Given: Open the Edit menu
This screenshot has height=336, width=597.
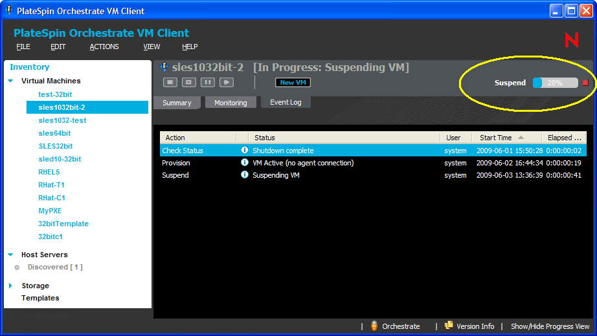Looking at the screenshot, I should 58,47.
